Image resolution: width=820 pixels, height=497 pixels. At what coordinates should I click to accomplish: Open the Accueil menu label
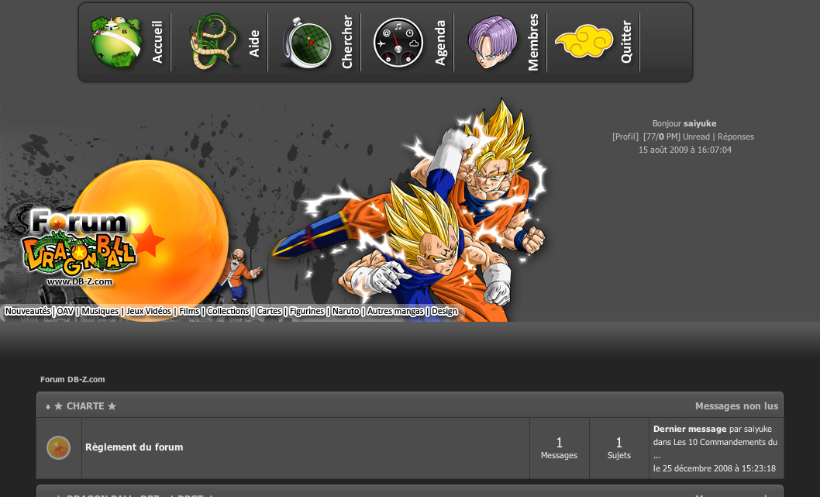click(157, 42)
